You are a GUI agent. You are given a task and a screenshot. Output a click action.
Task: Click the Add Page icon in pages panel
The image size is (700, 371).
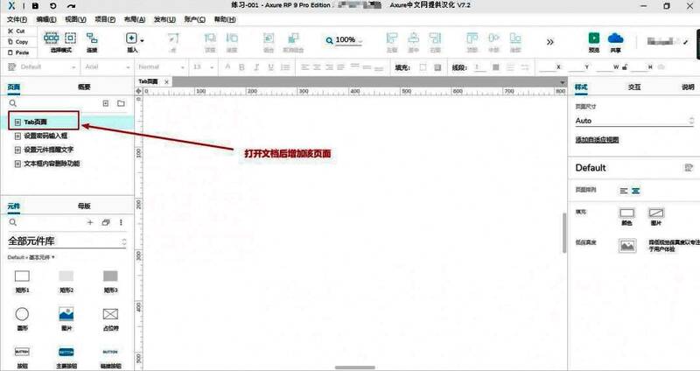(x=106, y=103)
